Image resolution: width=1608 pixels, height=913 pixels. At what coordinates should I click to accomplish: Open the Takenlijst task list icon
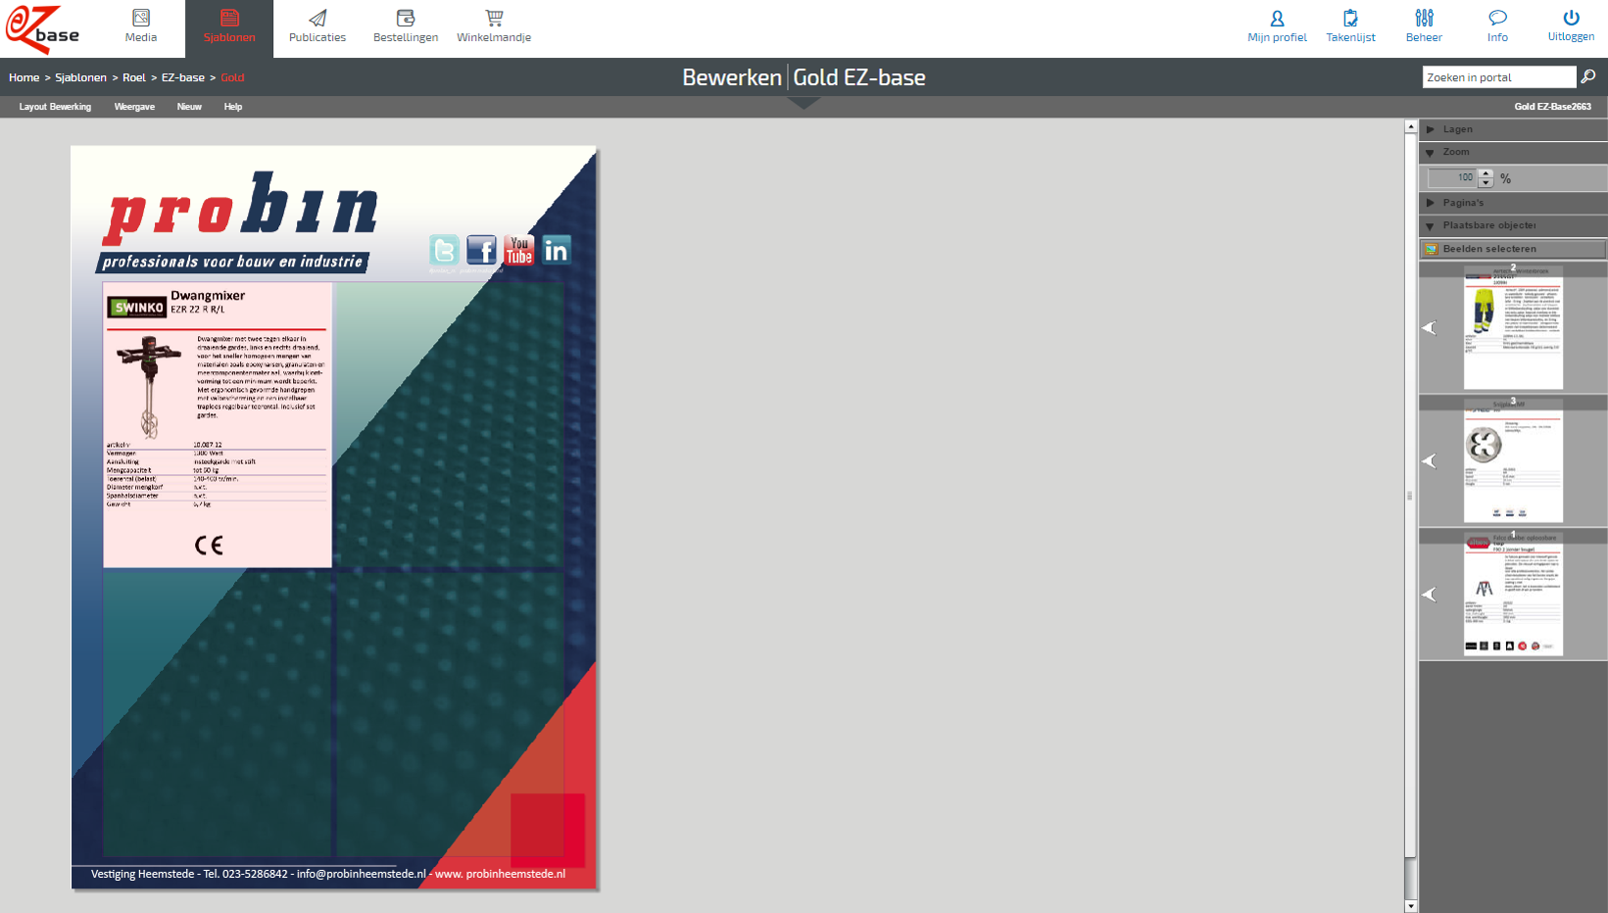(1350, 18)
